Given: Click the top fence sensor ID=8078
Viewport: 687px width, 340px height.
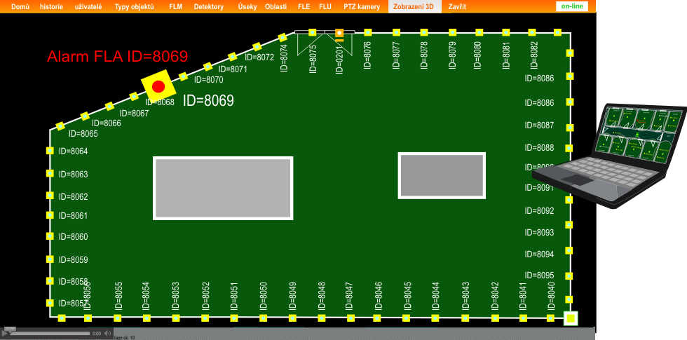Looking at the screenshot, I should click(x=424, y=32).
